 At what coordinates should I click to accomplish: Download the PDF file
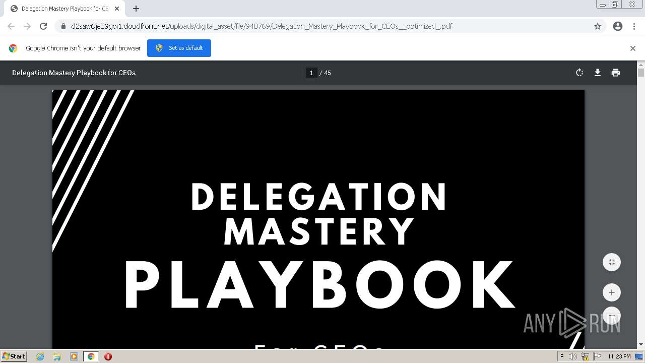[598, 73]
